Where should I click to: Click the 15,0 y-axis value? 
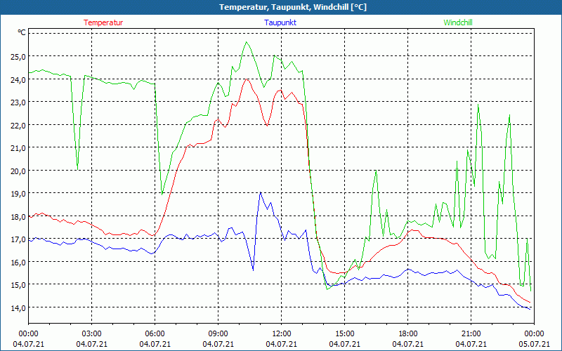pyautogui.click(x=19, y=285)
